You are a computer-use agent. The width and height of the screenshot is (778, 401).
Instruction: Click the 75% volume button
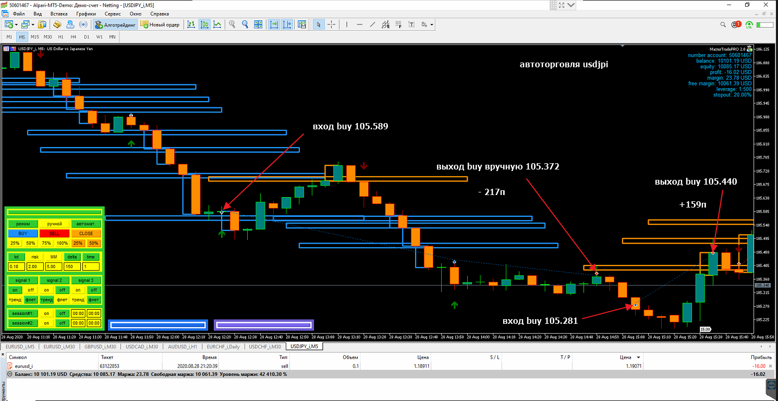pos(47,244)
